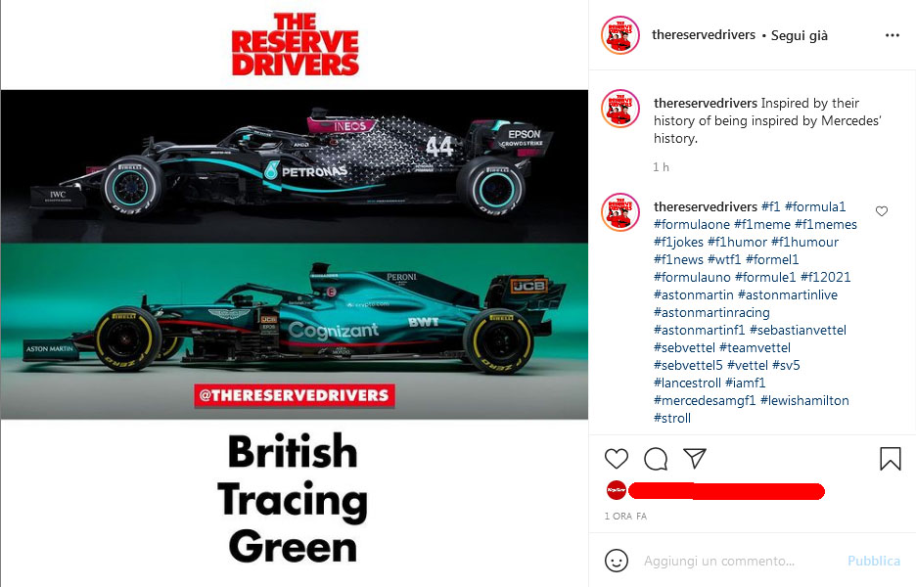Open the avatar beside the caption text
Screen dimensions: 916x587
coord(620,109)
